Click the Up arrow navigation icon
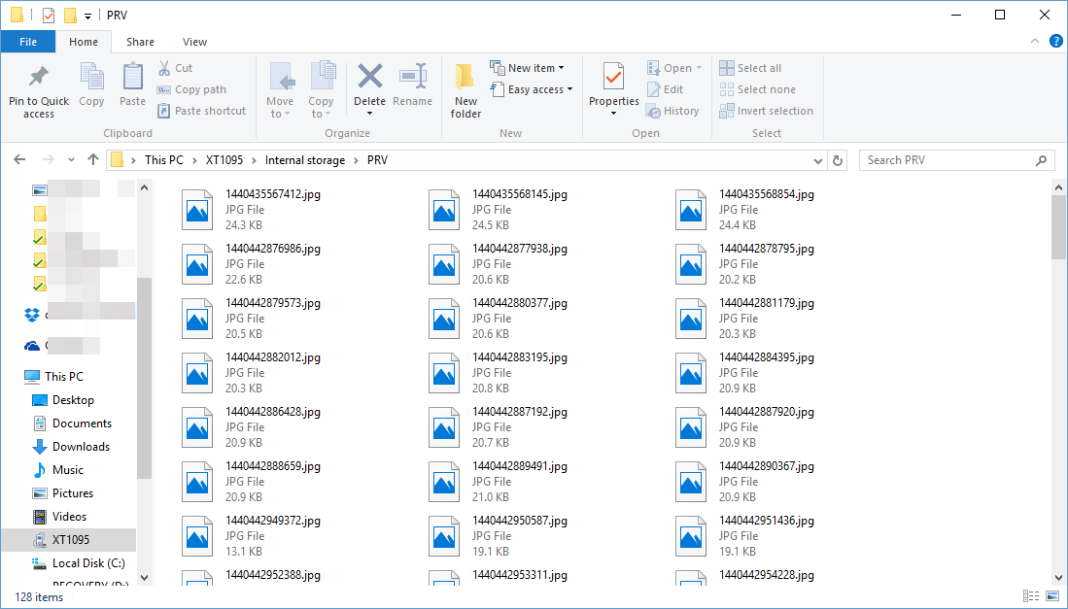Image resolution: width=1068 pixels, height=609 pixels. (x=93, y=160)
